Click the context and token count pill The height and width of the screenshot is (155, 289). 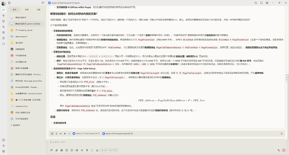coord(109,150)
